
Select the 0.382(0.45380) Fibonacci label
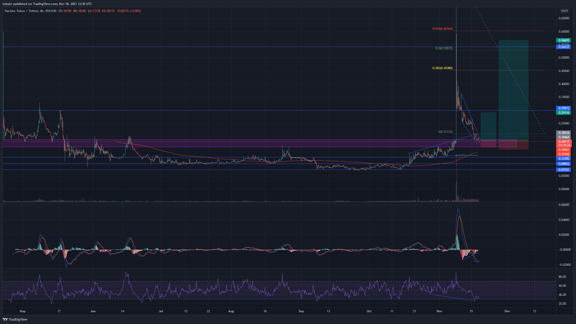[442, 68]
